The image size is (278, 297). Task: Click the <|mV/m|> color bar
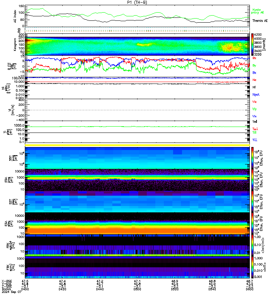tap(252, 245)
